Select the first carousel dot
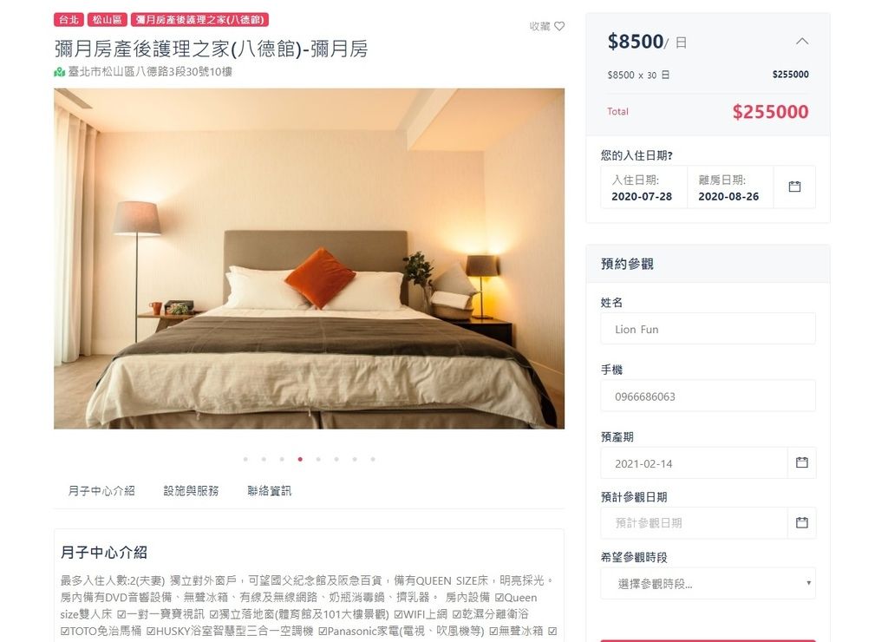This screenshot has height=642, width=888. [245, 459]
